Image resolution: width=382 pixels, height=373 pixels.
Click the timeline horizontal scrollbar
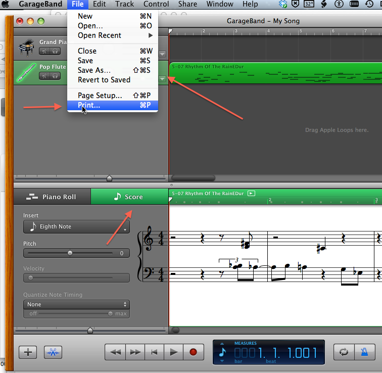click(193, 178)
